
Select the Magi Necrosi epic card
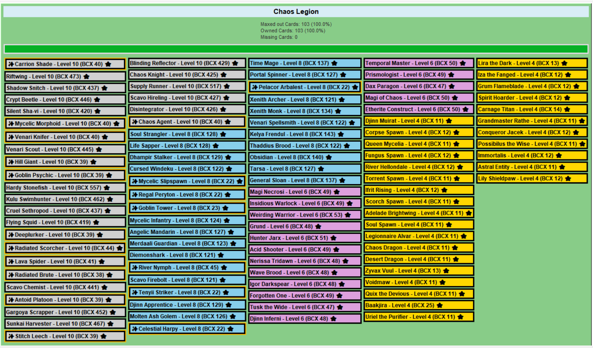[305, 192]
